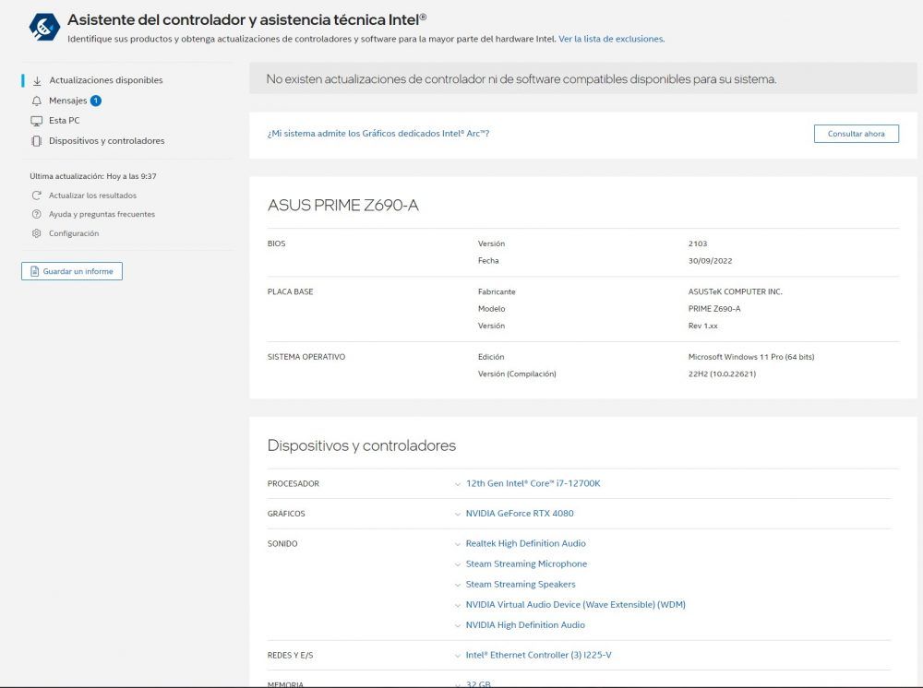
Task: Expand the 12th Gen Intel Core i7-12700K entry
Action: tap(533, 483)
